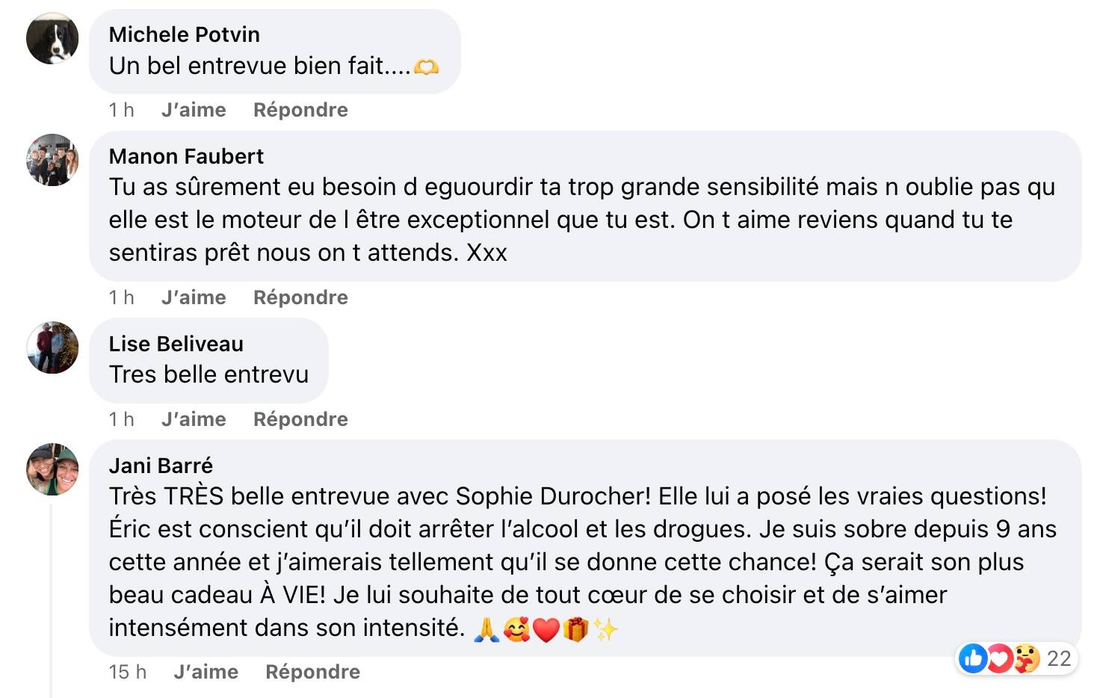This screenshot has width=1100, height=698.
Task: Open Manon Faubert's profile picture
Action: point(52,160)
